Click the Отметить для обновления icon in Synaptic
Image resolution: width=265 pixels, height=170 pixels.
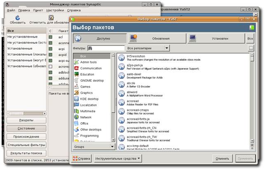[51, 17]
